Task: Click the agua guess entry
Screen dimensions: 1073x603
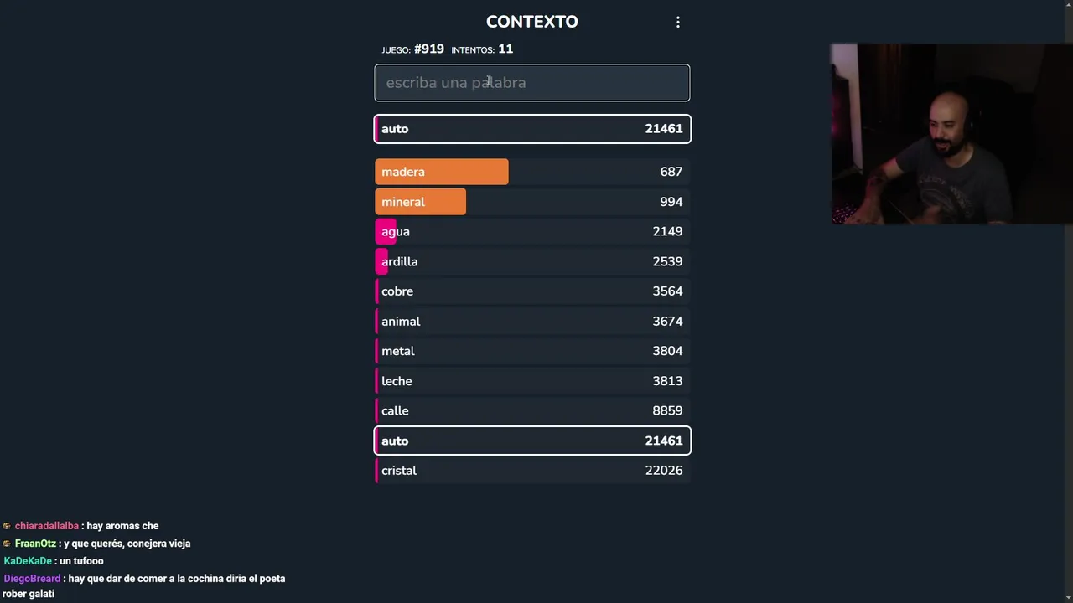Action: [531, 232]
